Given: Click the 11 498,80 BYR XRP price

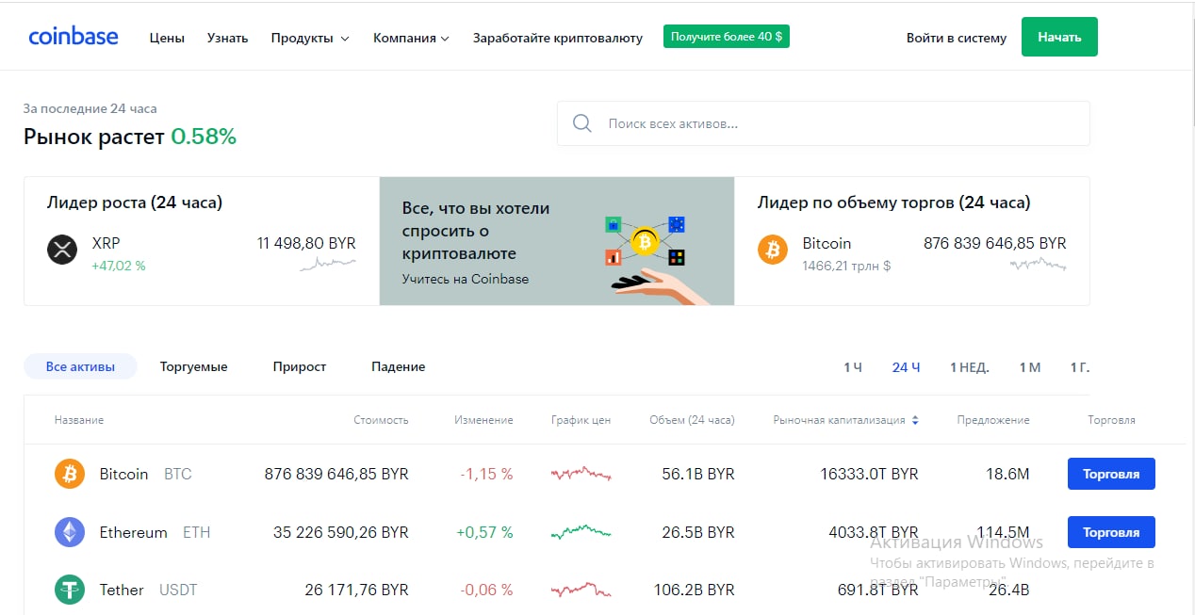Looking at the screenshot, I should point(306,243).
